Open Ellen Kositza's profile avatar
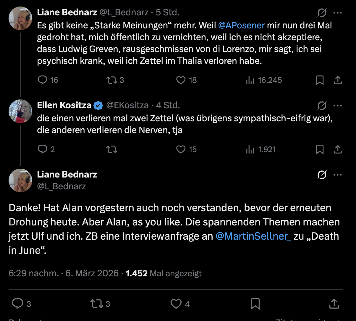This screenshot has height=321, width=356. point(20,111)
